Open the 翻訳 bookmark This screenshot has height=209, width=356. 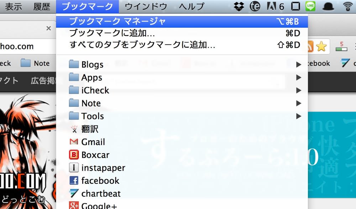[182, 129]
